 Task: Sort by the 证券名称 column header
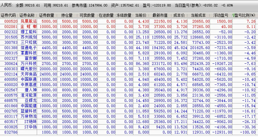[x=27, y=16]
